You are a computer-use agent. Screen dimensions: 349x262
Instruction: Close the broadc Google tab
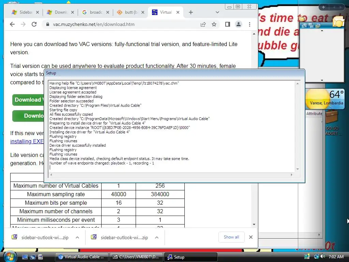[107, 12]
